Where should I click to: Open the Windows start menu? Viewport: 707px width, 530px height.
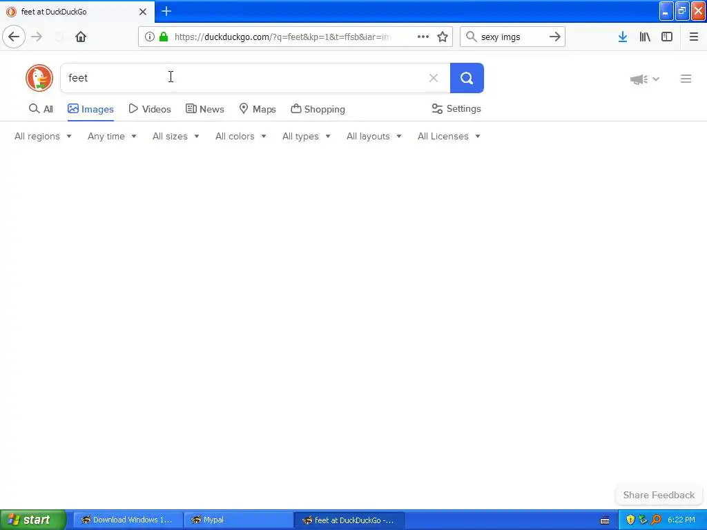pyautogui.click(x=32, y=520)
